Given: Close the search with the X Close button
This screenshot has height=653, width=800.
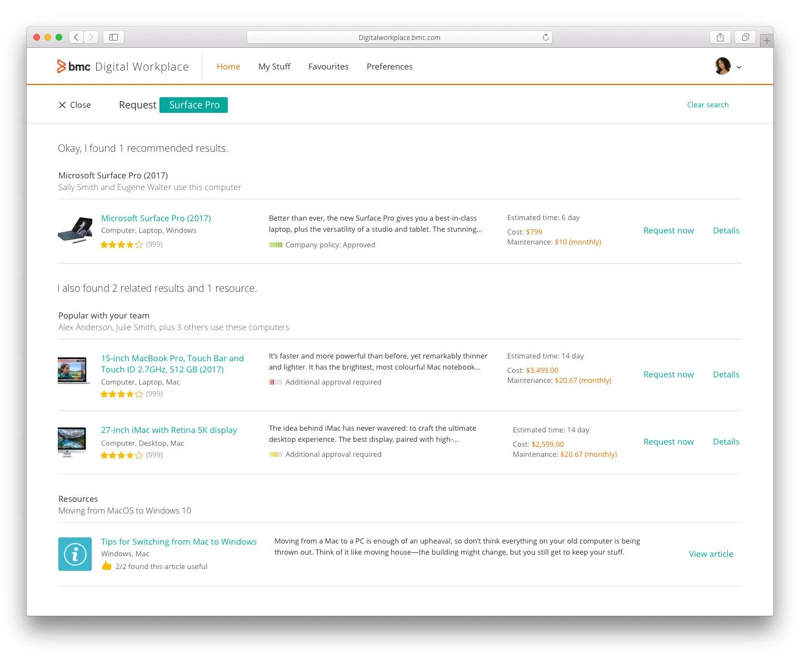Looking at the screenshot, I should [x=74, y=105].
